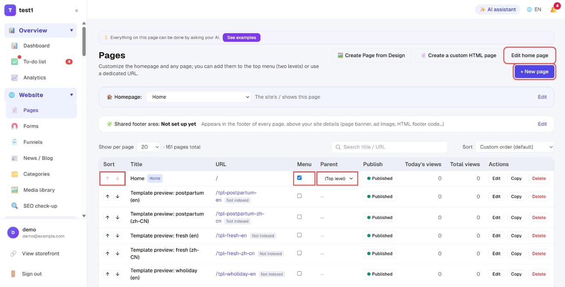
Task: Uncheck Menu checkbox for Home page
Action: click(x=299, y=178)
